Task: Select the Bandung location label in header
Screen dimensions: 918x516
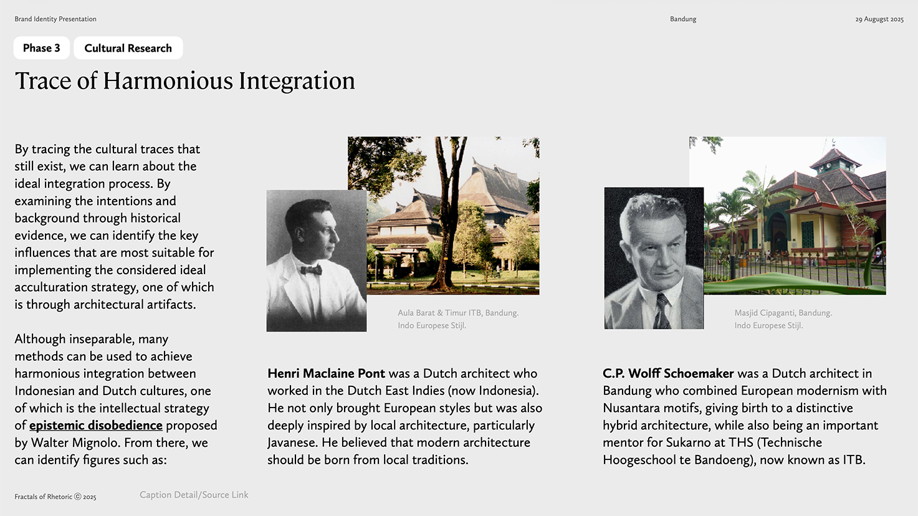Action: 683,19
